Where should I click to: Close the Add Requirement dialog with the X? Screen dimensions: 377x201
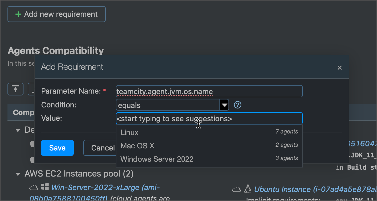tap(339, 68)
